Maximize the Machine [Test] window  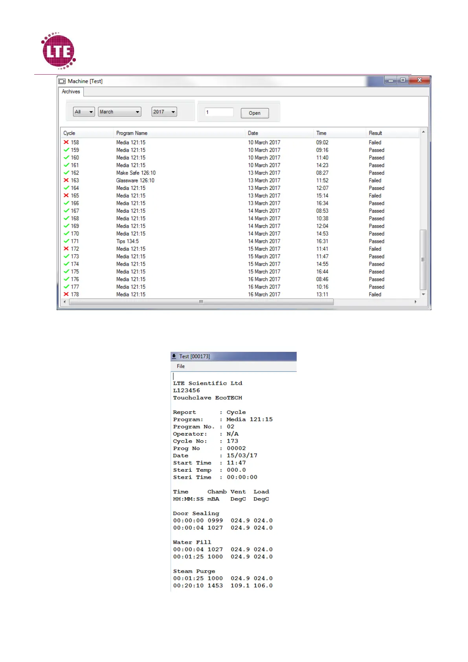point(403,80)
